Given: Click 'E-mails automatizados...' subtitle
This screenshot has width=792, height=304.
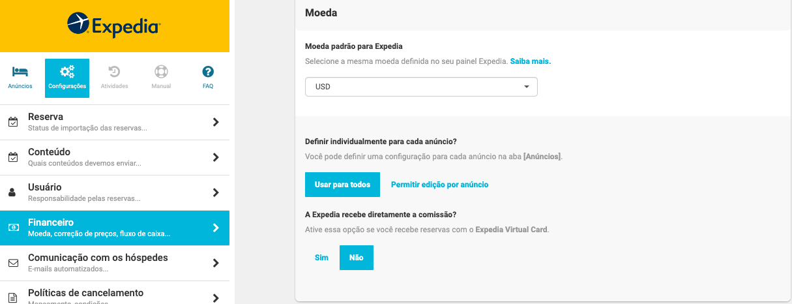Looking at the screenshot, I should [x=68, y=269].
